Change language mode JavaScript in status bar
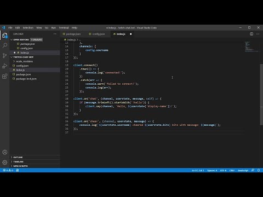Screen dimensions: 263x197 click(x=243, y=170)
